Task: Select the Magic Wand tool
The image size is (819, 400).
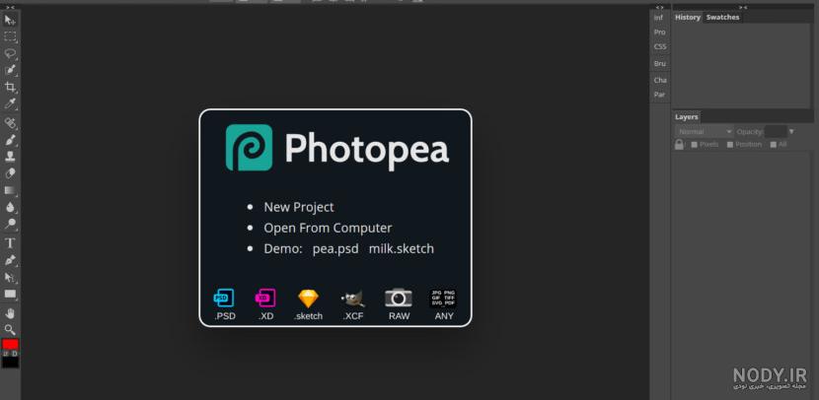Action: (x=10, y=70)
